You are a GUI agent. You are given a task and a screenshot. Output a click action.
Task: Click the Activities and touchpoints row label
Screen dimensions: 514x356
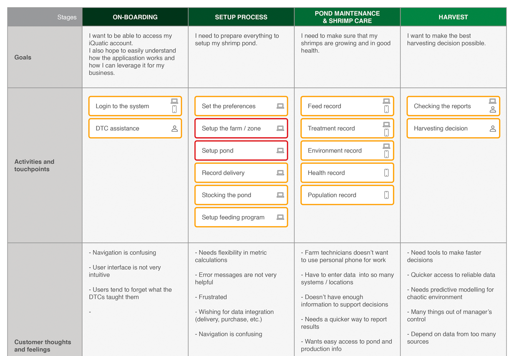pos(34,165)
